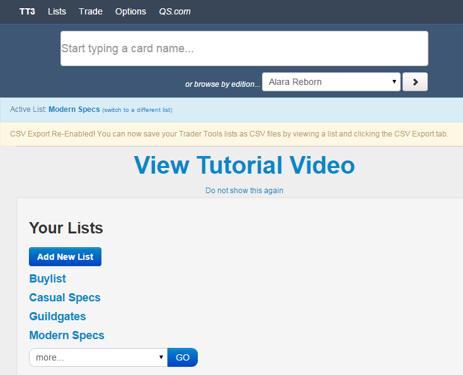Click the TT3 home menu item

pos(27,11)
